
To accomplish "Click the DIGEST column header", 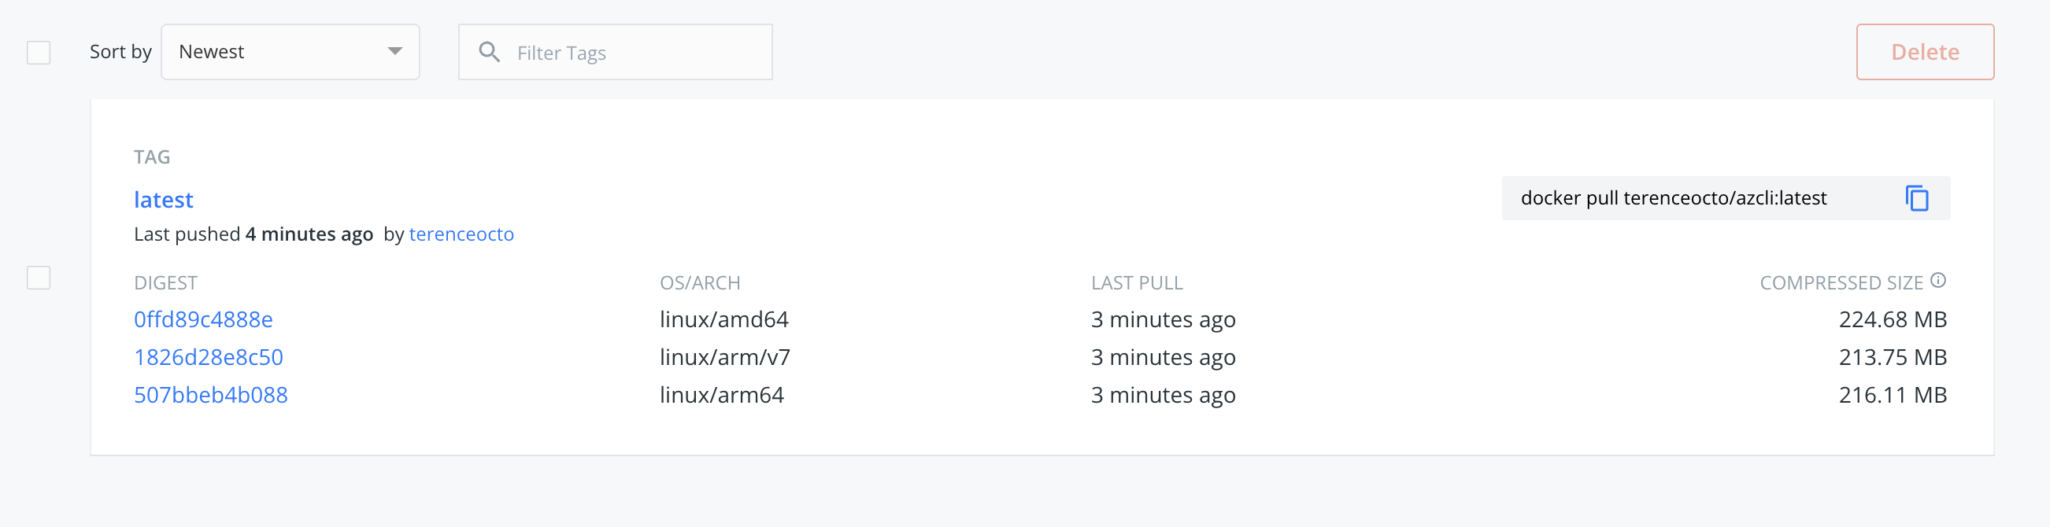I will click(166, 282).
